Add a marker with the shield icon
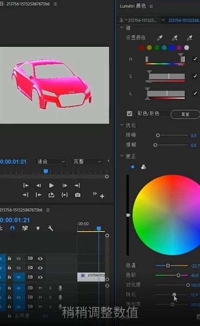Screen dimensions: 200x326 (x=38, y=228)
